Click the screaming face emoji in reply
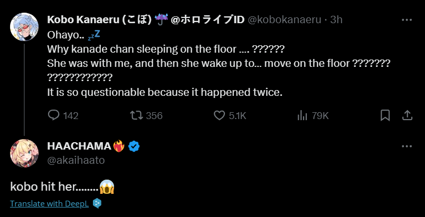425x217 pixels. tap(107, 186)
